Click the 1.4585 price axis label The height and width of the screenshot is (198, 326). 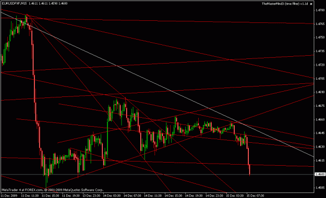320,188
